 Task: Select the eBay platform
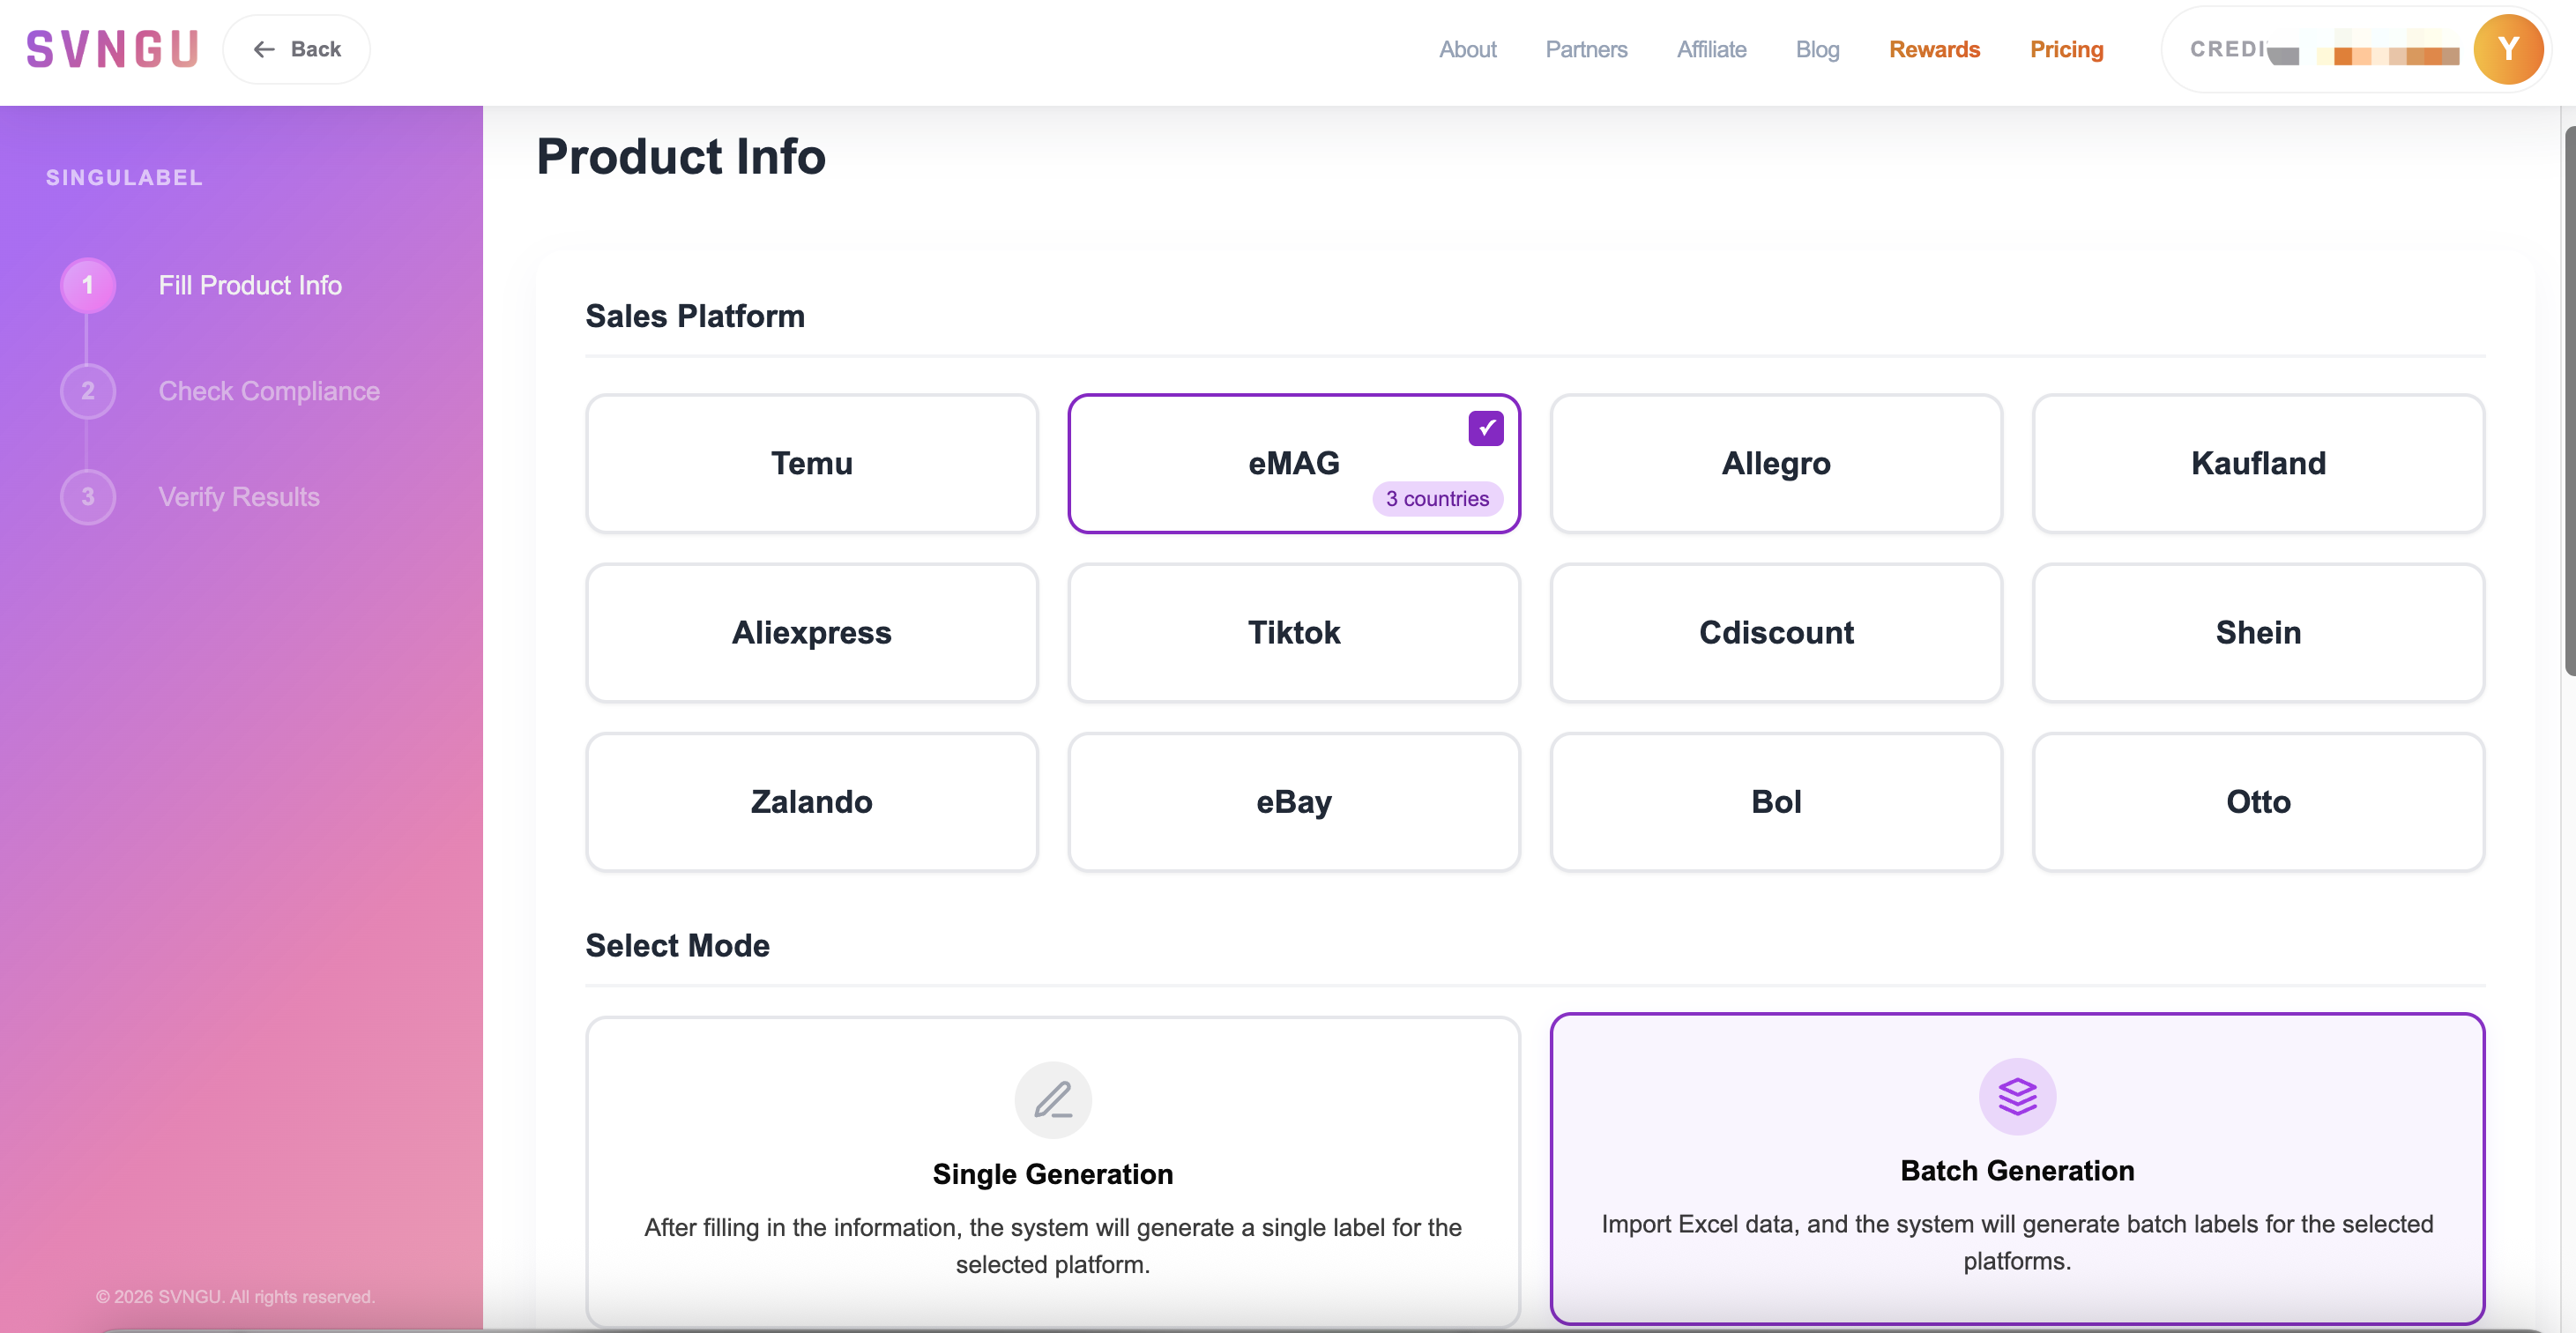1294,802
